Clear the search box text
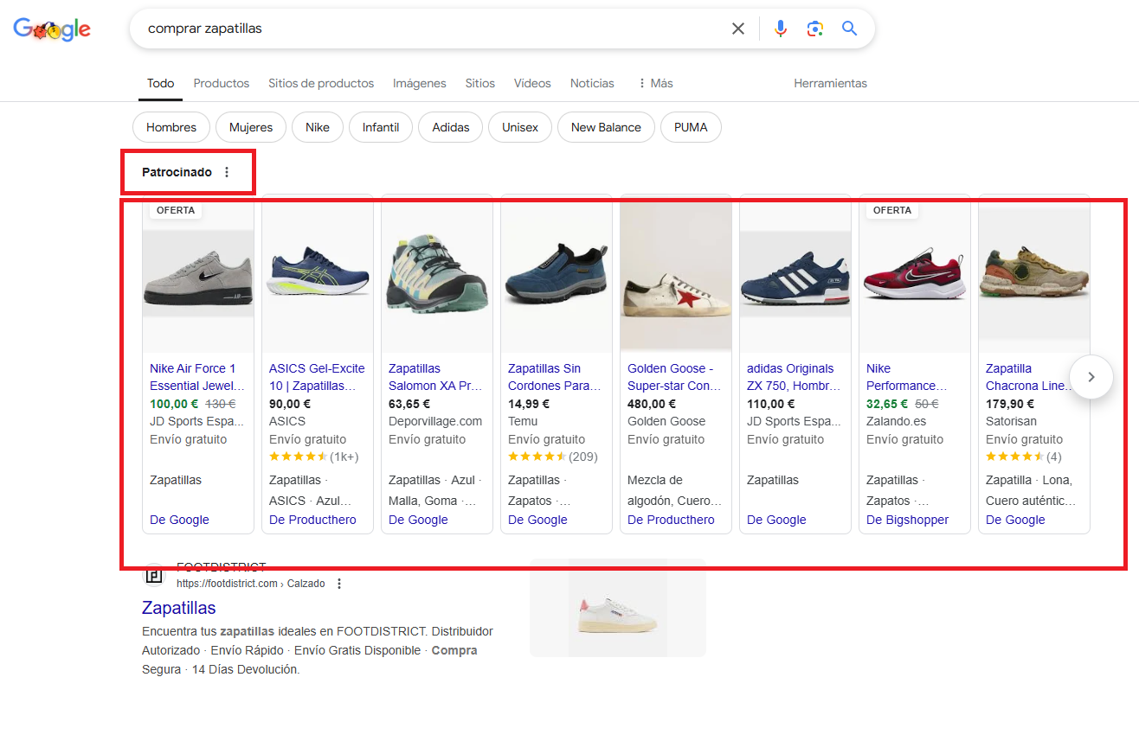This screenshot has height=741, width=1139. point(737,29)
